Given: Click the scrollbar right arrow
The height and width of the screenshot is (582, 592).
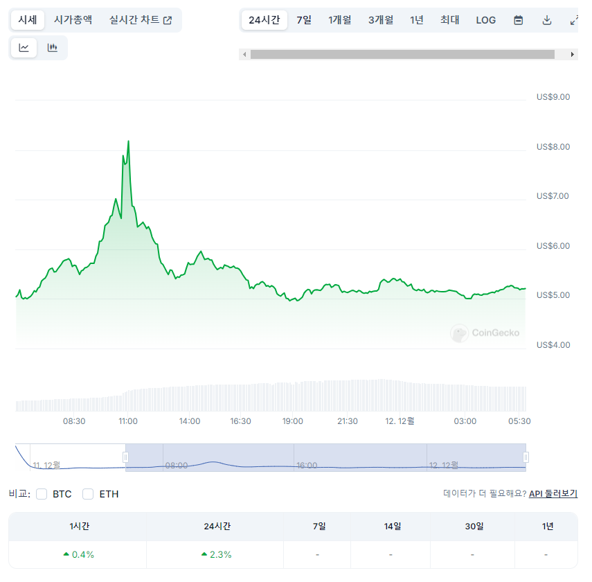Looking at the screenshot, I should click(x=573, y=55).
